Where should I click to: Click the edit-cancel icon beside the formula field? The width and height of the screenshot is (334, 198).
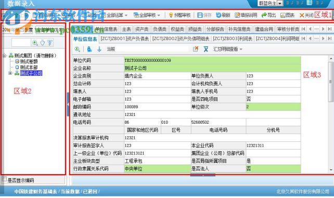[x=195, y=49]
